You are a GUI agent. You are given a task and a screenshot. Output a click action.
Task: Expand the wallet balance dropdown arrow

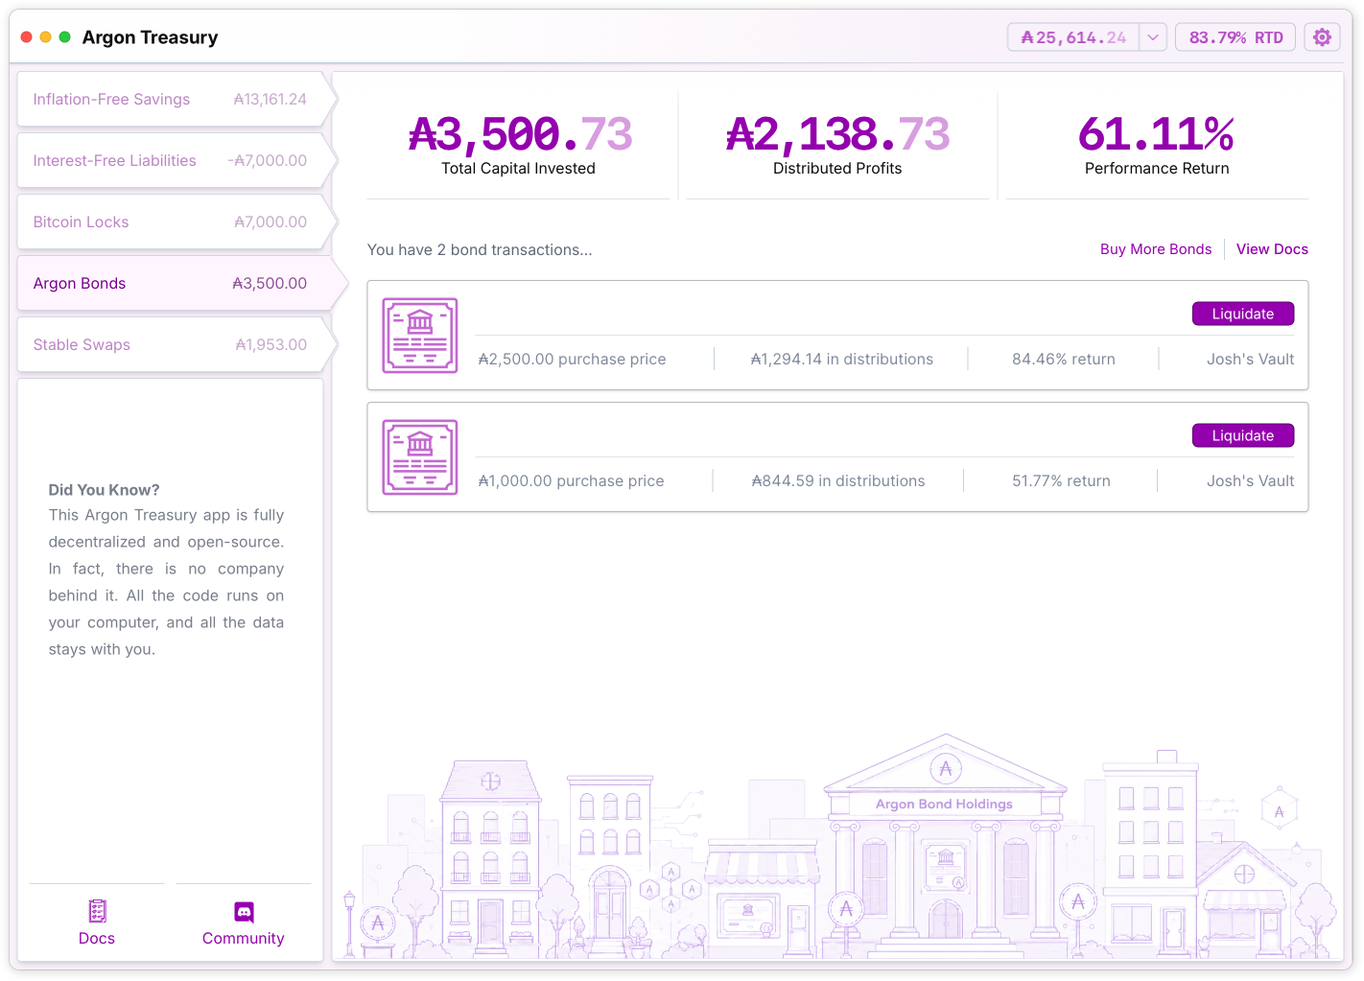(x=1153, y=37)
